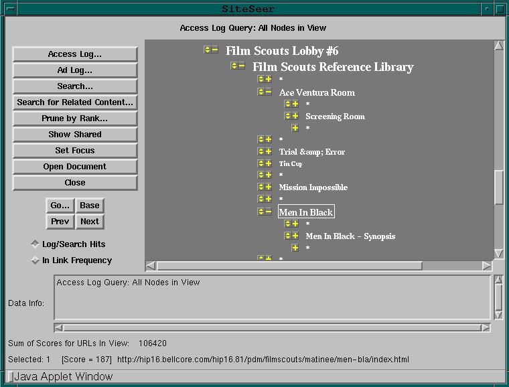Click the Base navigation button
Screen dimensions: 509x387
(x=90, y=206)
